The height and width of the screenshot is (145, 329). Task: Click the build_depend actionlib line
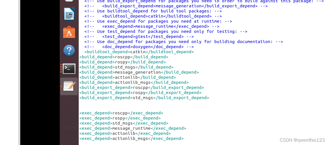pyautogui.click(x=128, y=77)
